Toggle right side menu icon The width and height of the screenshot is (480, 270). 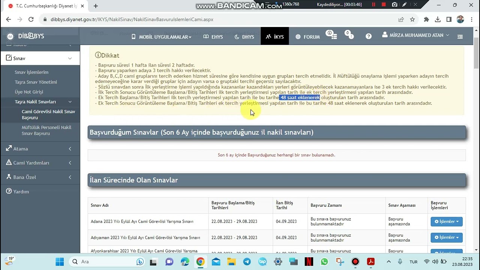click(x=460, y=36)
